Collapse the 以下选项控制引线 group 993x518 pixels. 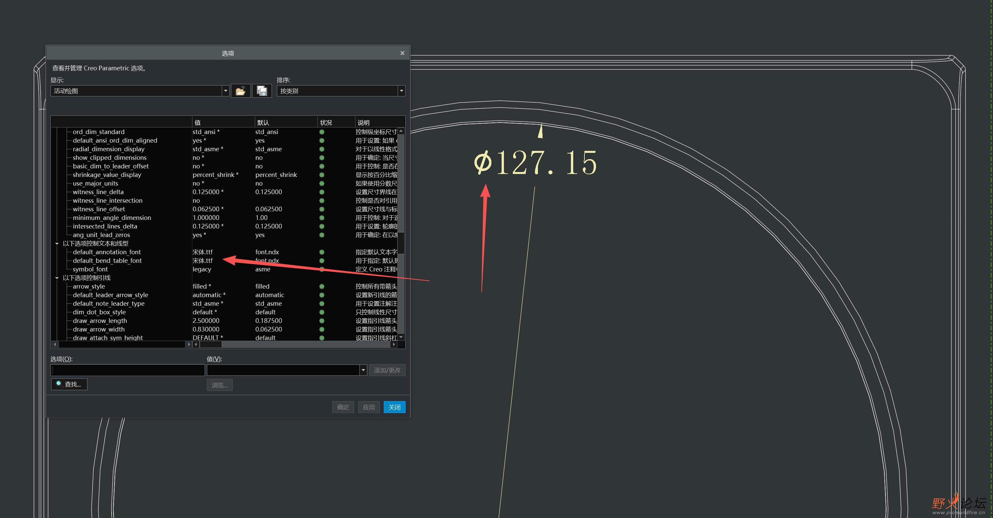(x=57, y=278)
